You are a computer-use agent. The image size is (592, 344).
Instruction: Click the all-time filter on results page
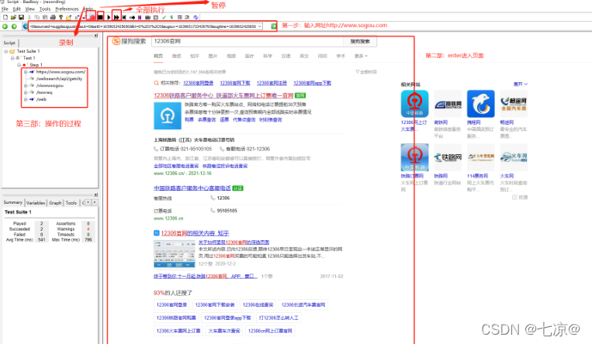[x=366, y=71]
